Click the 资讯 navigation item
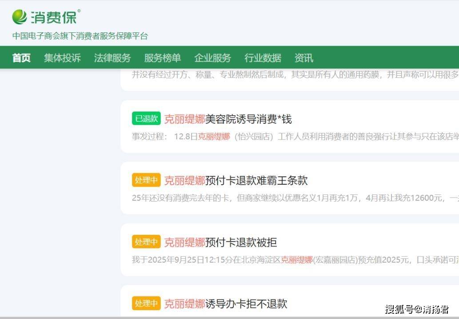This screenshot has width=459, height=319. (x=304, y=58)
